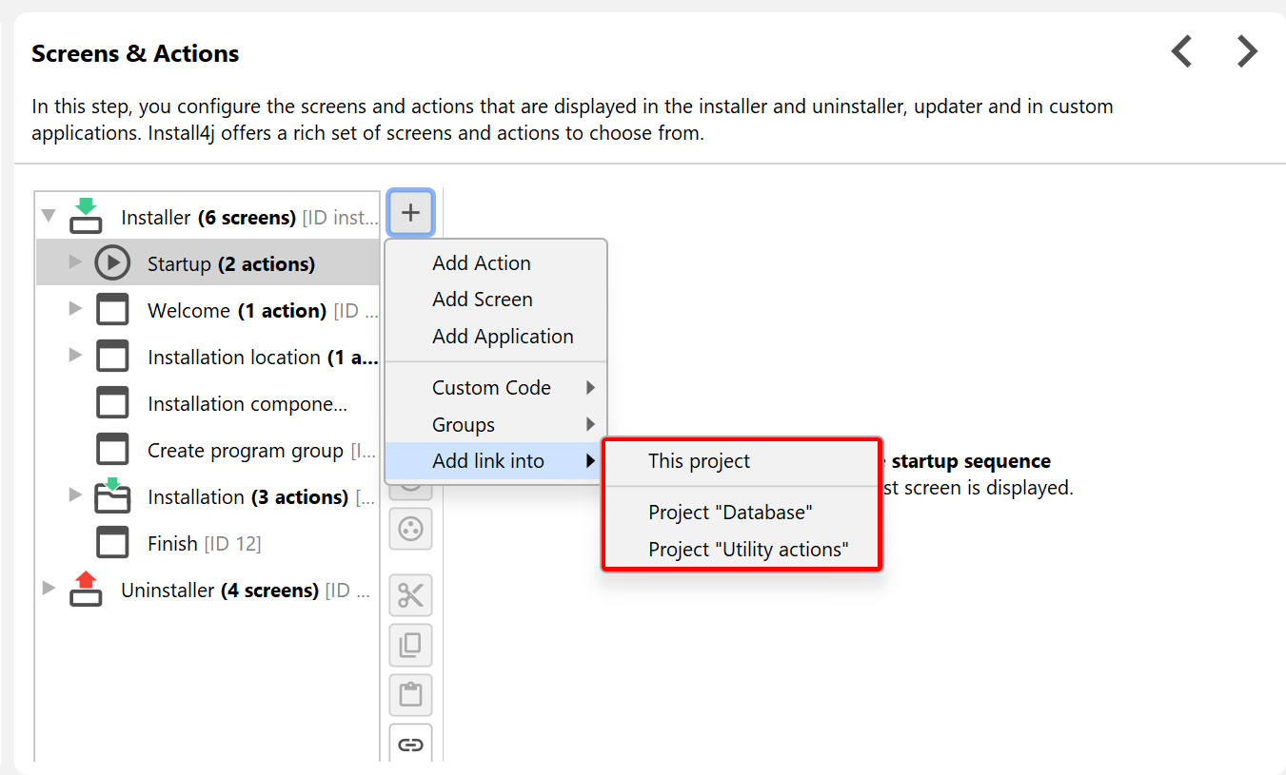Expand the Welcome screen node
This screenshot has width=1286, height=775.
click(x=76, y=309)
